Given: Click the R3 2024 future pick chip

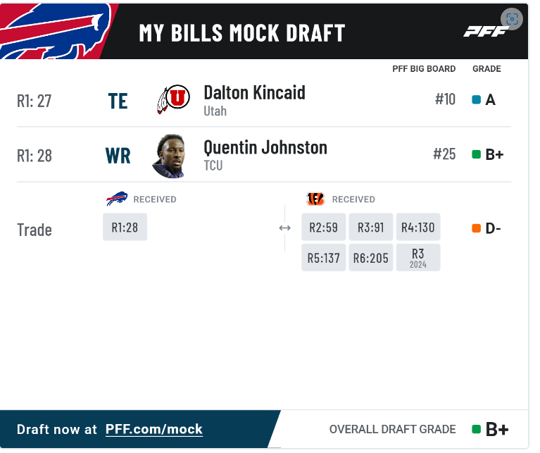Looking at the screenshot, I should (418, 257).
